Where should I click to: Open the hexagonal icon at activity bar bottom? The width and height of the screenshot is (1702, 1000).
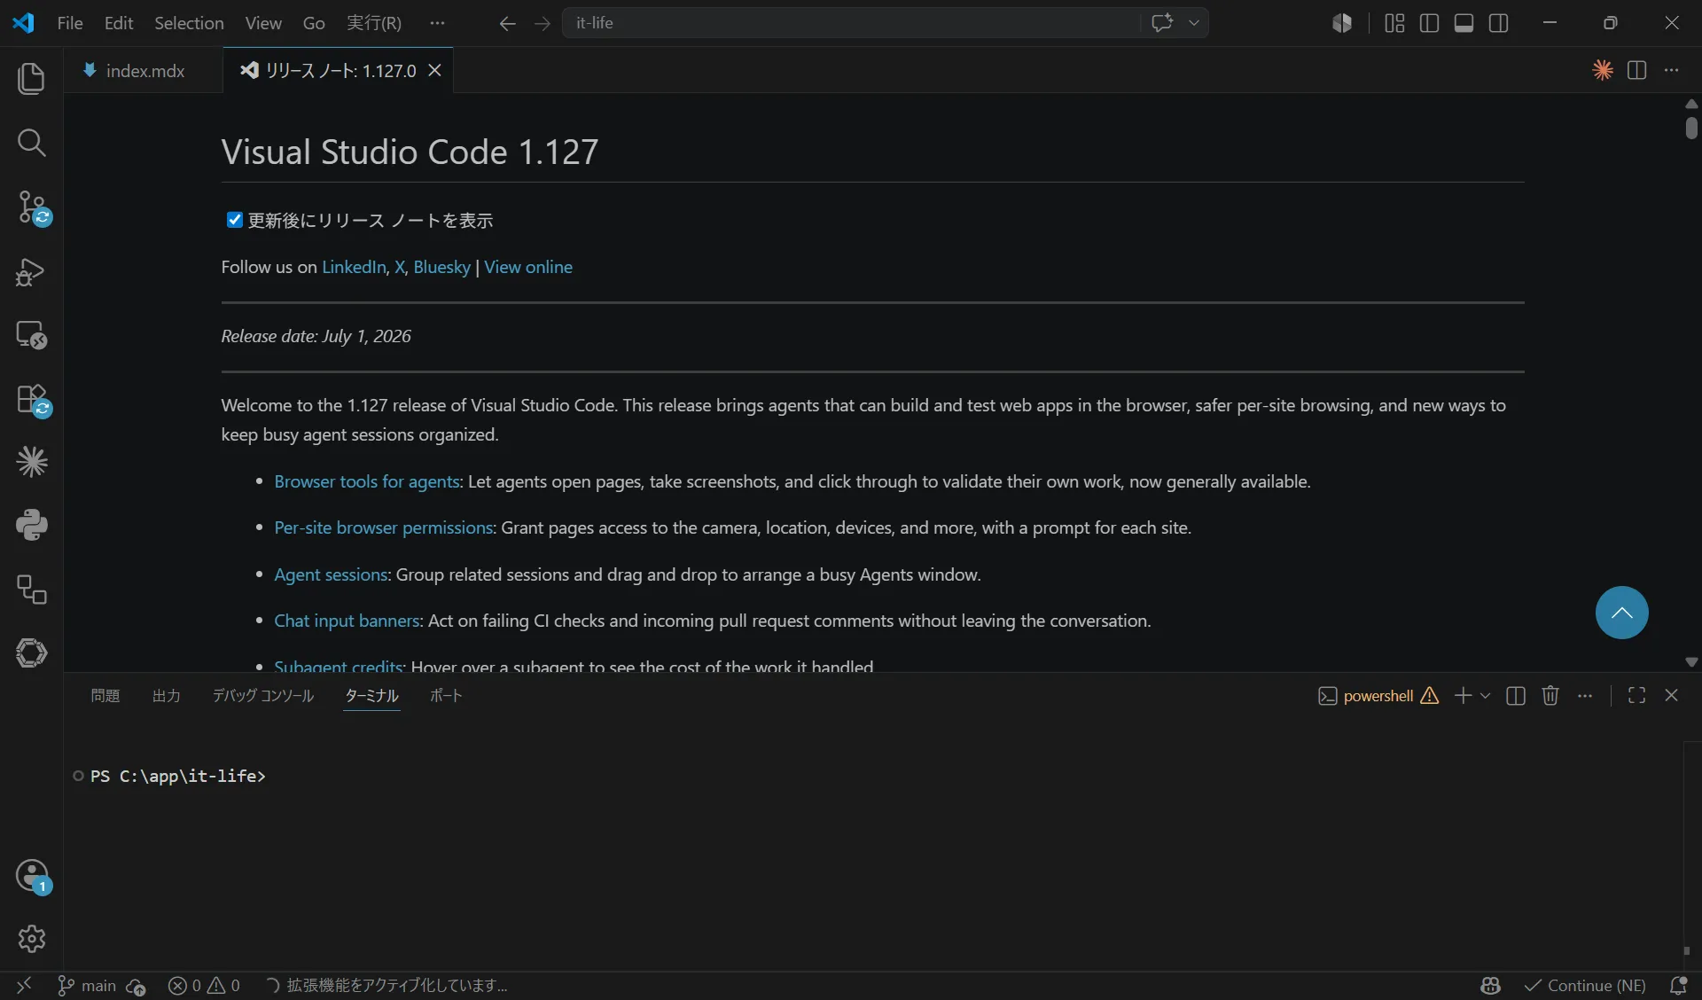coord(31,653)
